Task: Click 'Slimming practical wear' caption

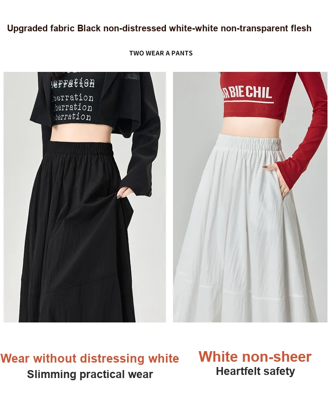Action: [x=90, y=374]
